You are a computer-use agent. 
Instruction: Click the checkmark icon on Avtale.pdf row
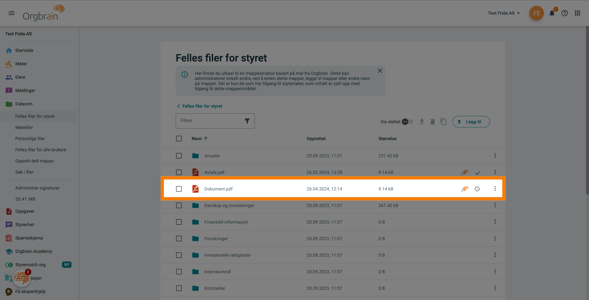pyautogui.click(x=478, y=173)
